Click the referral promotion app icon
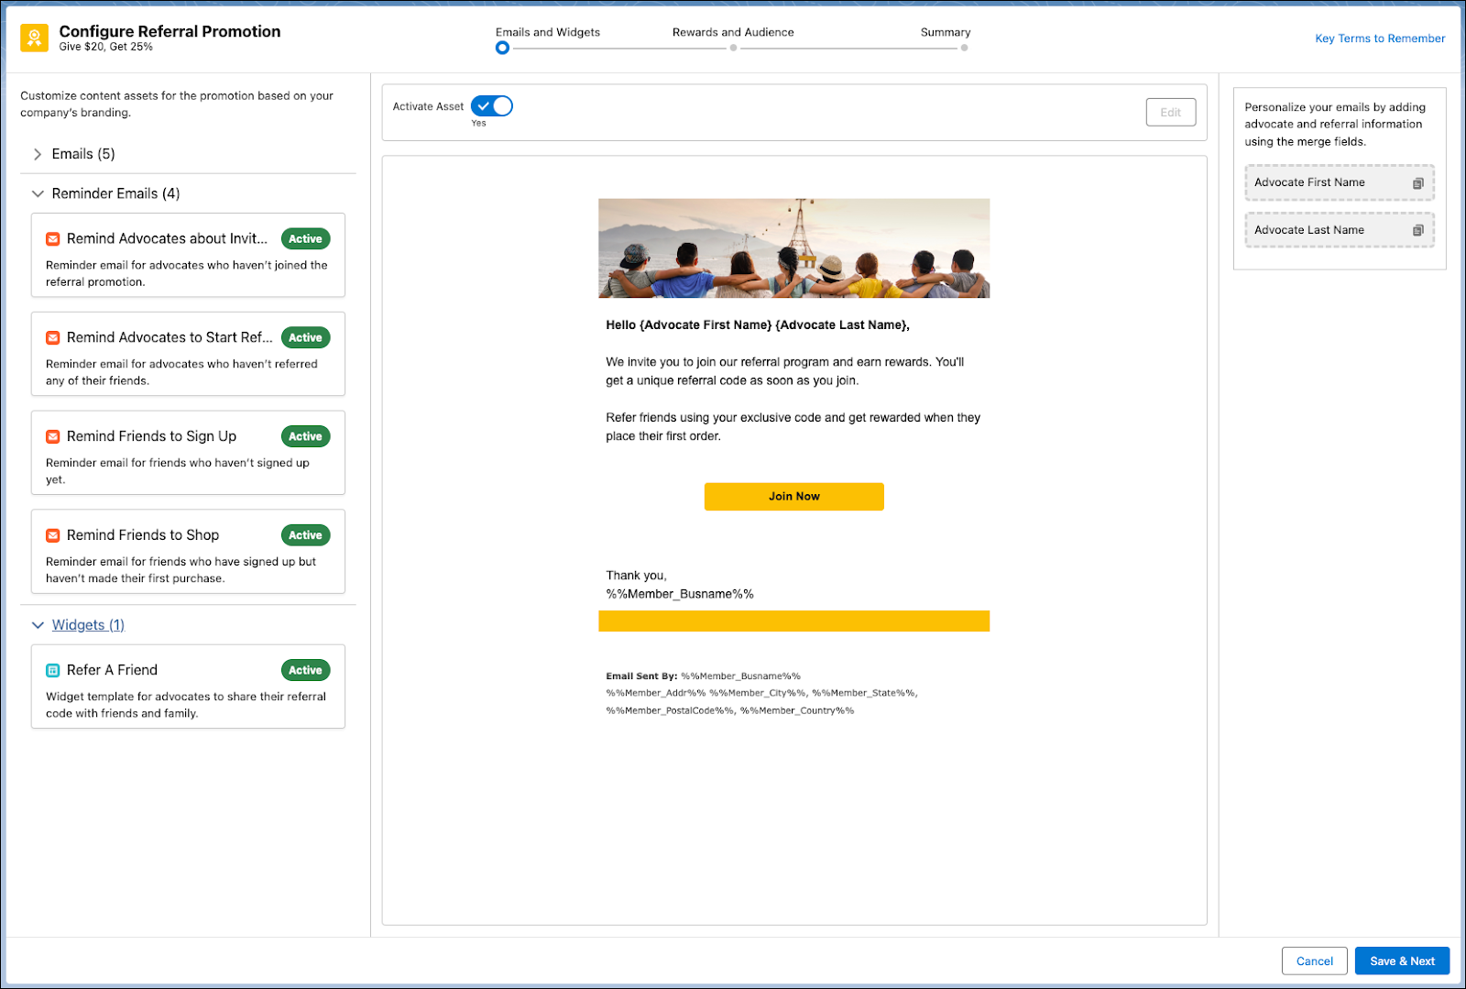This screenshot has width=1466, height=989. pyautogui.click(x=34, y=38)
